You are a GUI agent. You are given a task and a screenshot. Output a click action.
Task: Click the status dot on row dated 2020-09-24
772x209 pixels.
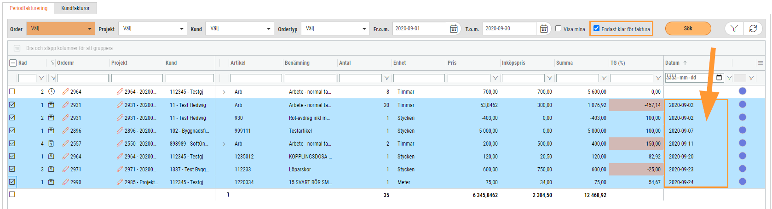(x=742, y=181)
